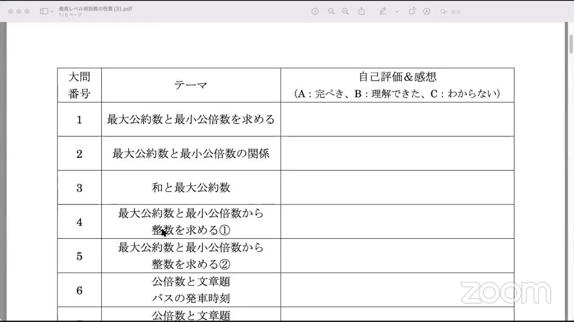The height and width of the screenshot is (322, 574).
Task: Minimize the Preview window
Action: [x=19, y=12]
